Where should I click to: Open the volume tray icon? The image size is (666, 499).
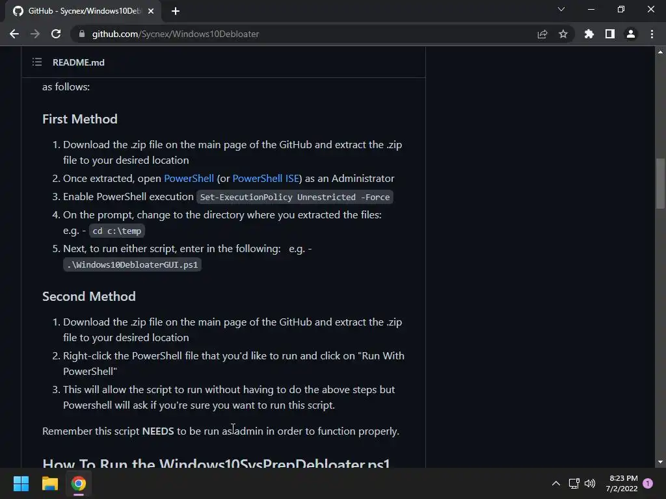pos(590,483)
